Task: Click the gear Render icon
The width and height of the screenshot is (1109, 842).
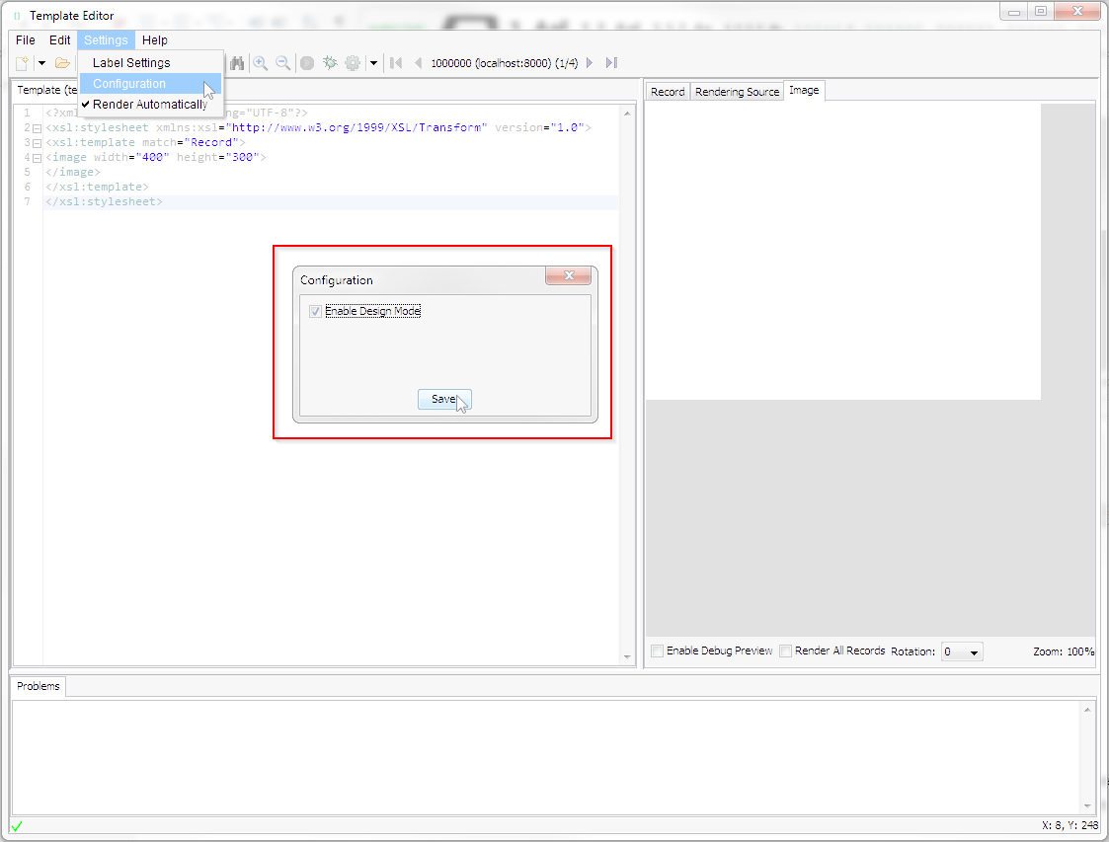Action: click(x=353, y=63)
